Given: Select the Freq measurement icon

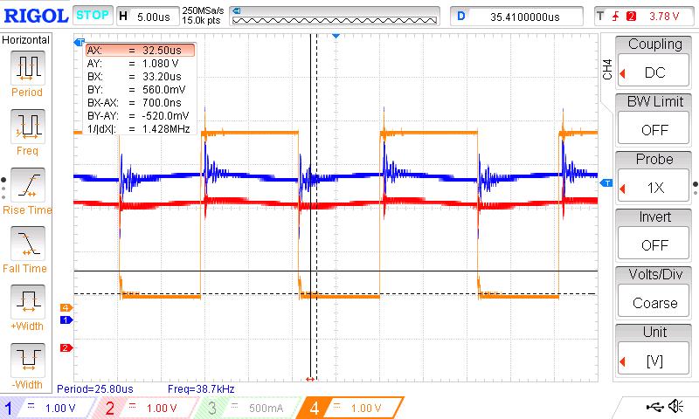Looking at the screenshot, I should point(28,126).
